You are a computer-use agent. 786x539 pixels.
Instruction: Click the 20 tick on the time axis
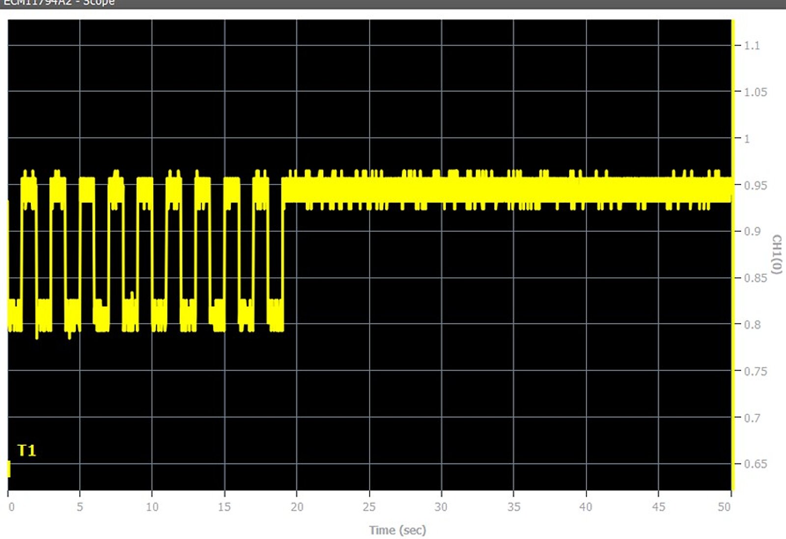click(297, 507)
